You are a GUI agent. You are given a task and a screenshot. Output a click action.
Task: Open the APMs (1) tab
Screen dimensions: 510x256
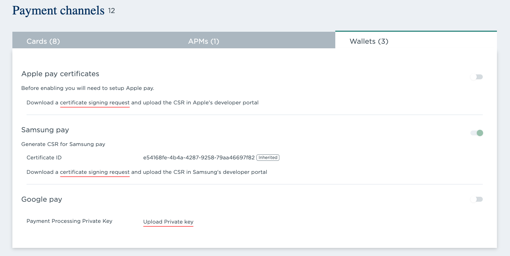pyautogui.click(x=254, y=40)
